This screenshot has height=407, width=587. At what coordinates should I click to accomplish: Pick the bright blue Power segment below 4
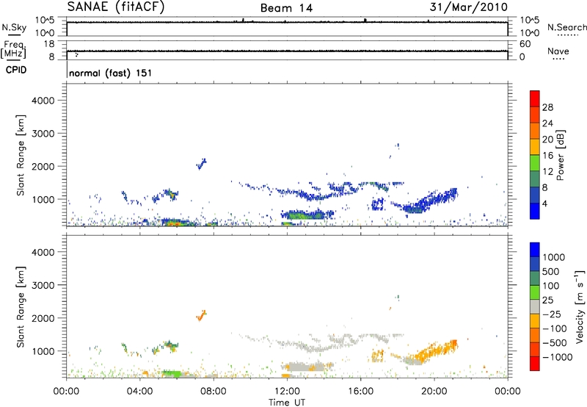[x=535, y=211]
